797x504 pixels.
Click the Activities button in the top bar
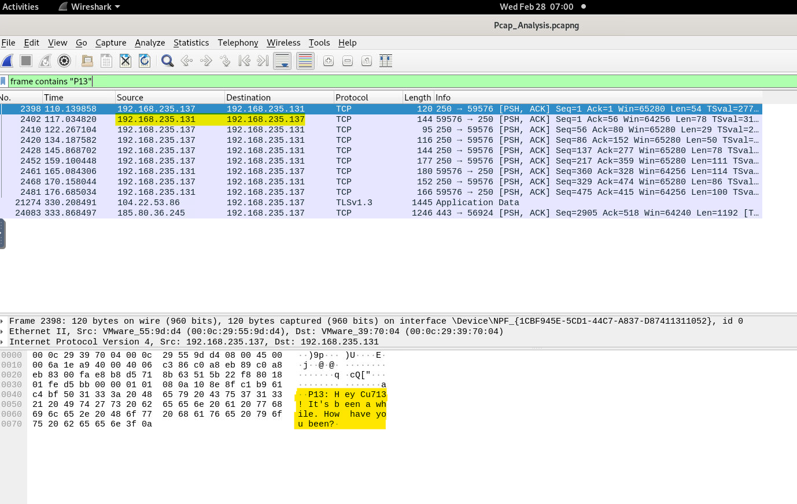(21, 7)
